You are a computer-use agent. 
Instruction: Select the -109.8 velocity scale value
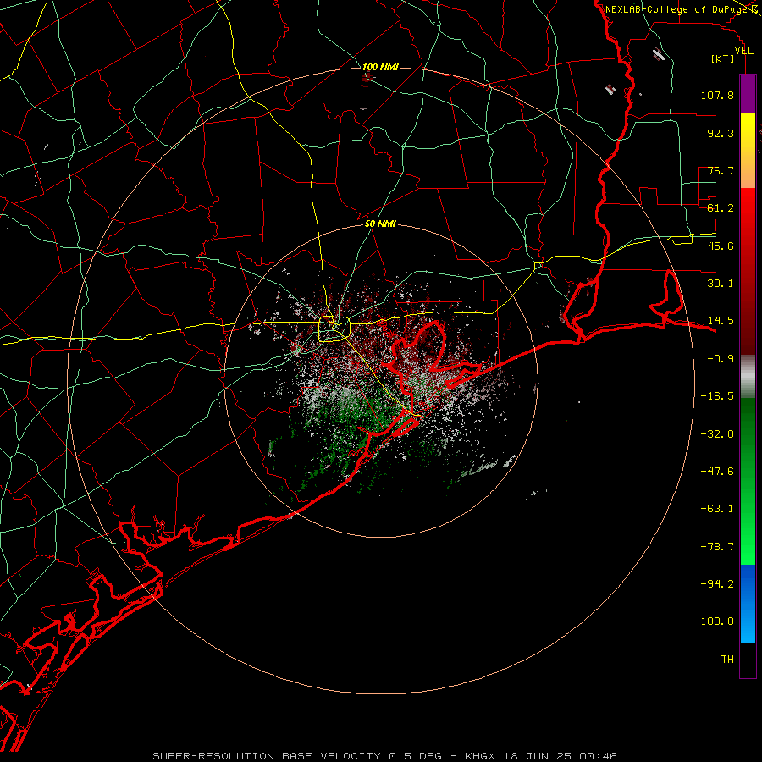tap(714, 621)
